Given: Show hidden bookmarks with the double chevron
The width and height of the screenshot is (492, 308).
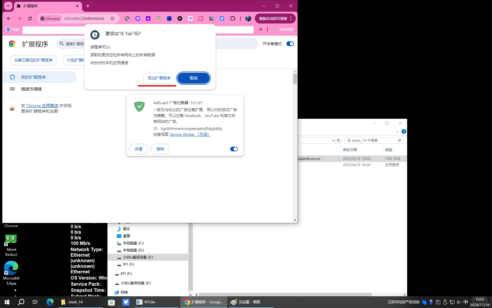Looking at the screenshot, I should pos(261,29).
